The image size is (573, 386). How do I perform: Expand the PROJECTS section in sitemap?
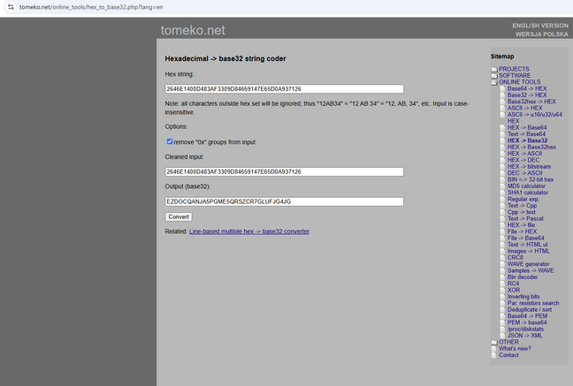point(514,69)
